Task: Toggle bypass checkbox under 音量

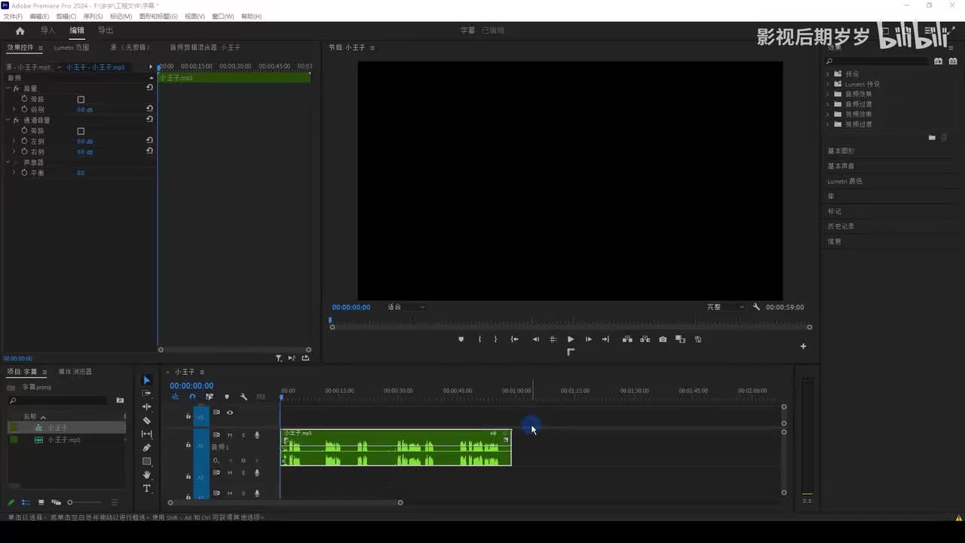Action: click(x=81, y=100)
